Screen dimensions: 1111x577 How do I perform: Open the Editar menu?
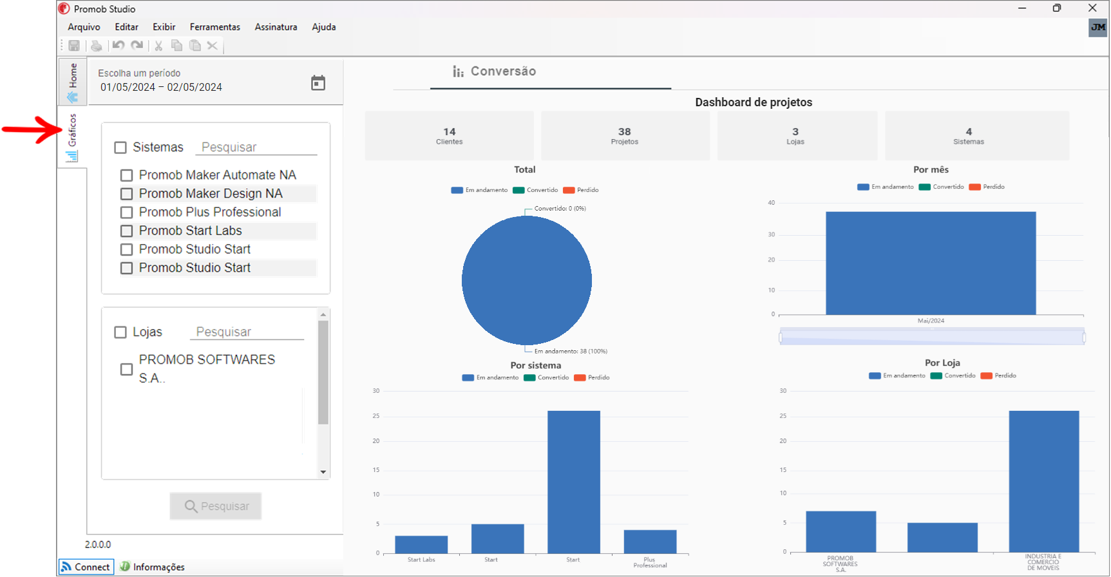(x=126, y=27)
